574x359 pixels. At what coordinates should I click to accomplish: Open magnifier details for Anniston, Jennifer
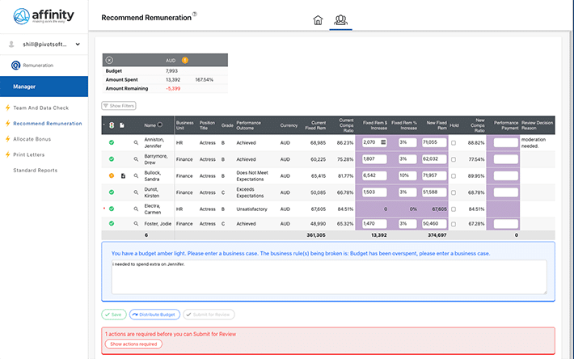point(136,142)
